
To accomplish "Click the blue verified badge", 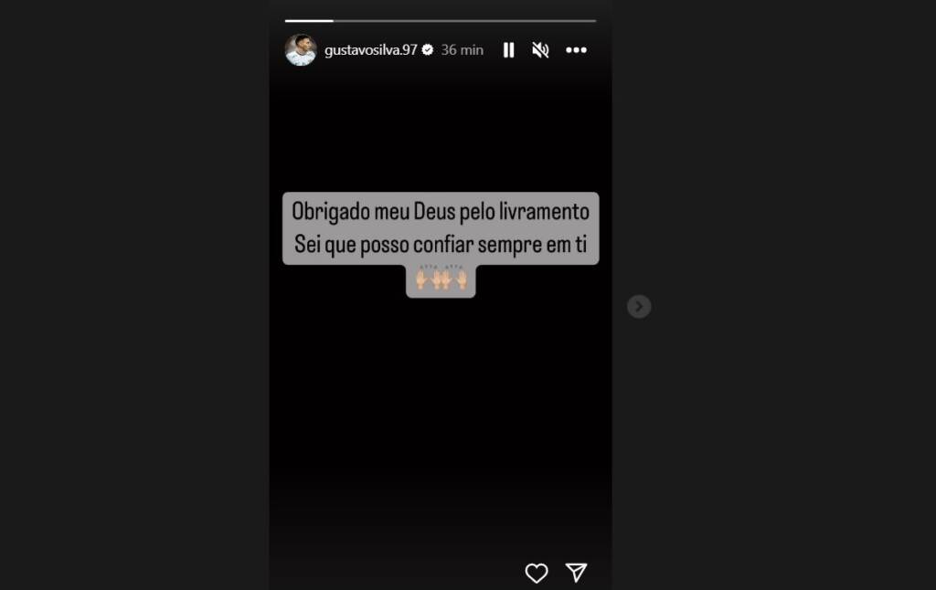I will [x=428, y=50].
